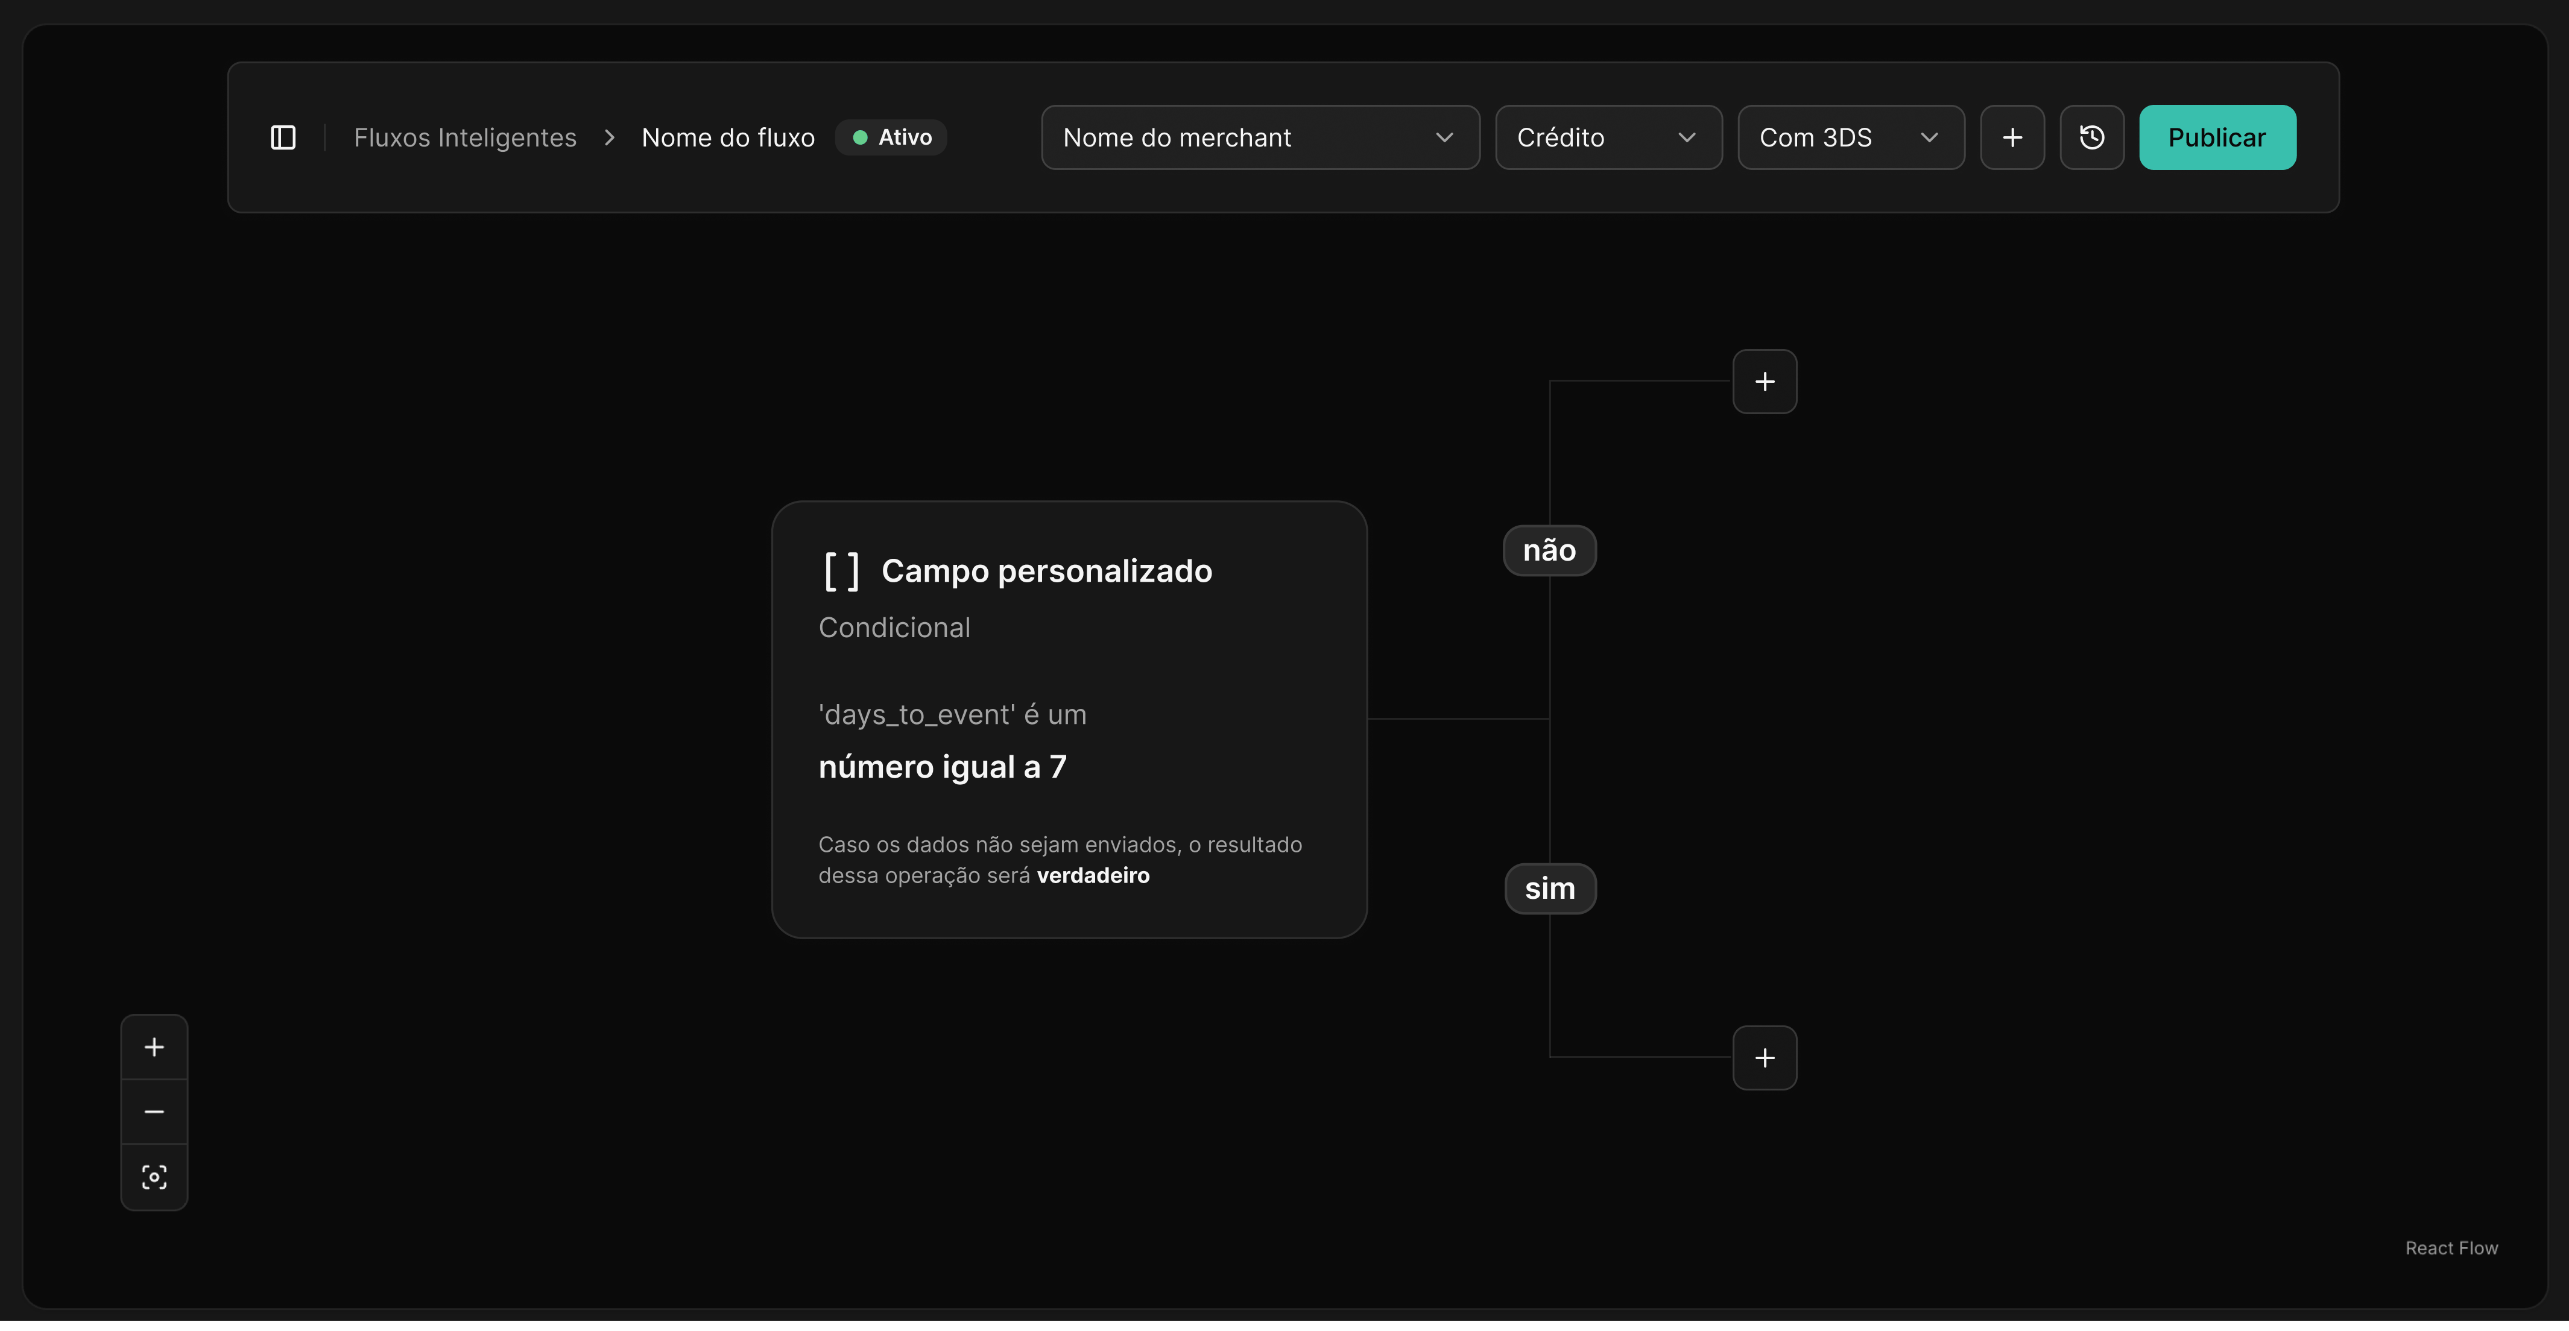Click the 'days_to_event' é um text

(952, 715)
